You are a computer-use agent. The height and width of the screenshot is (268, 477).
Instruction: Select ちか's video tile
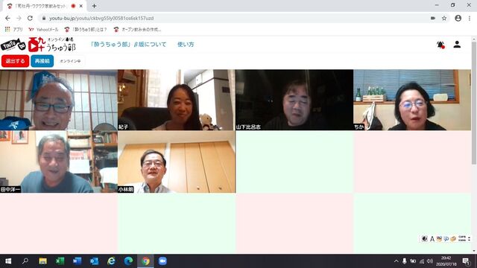(412, 100)
